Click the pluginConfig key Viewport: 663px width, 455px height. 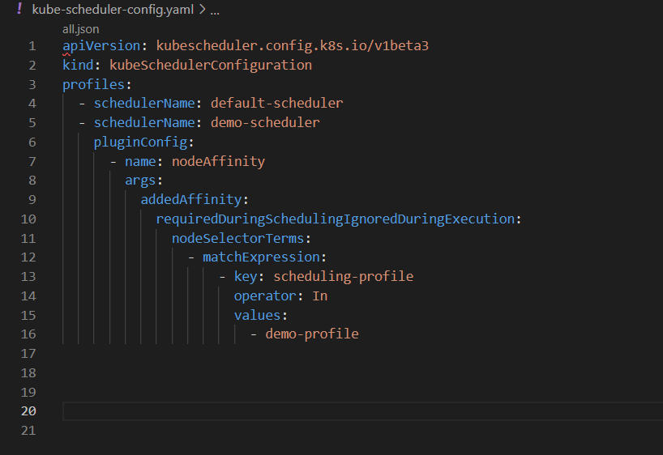tap(140, 142)
